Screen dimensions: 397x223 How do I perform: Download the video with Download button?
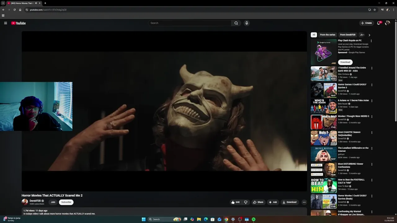click(x=289, y=202)
